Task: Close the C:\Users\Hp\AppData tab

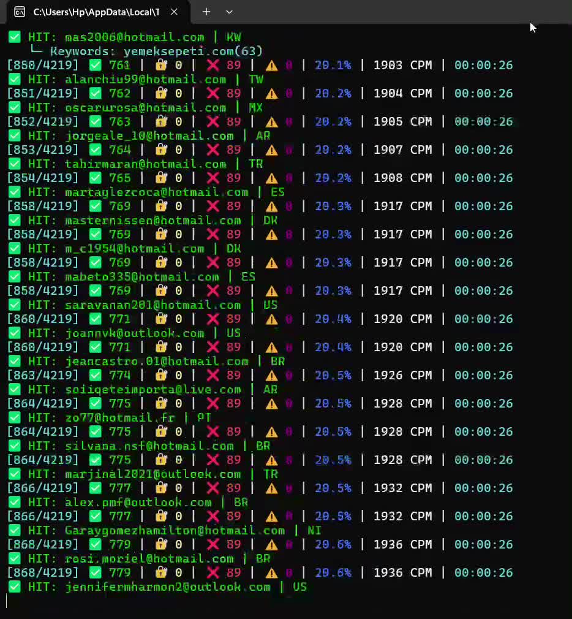Action: 174,12
